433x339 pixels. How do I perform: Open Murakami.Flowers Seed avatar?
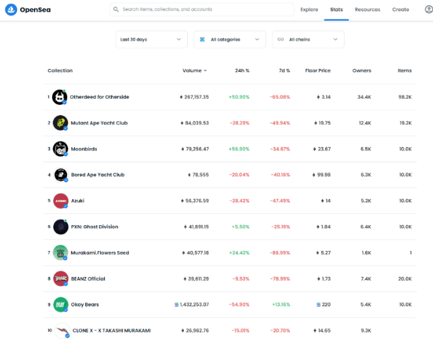coord(60,252)
